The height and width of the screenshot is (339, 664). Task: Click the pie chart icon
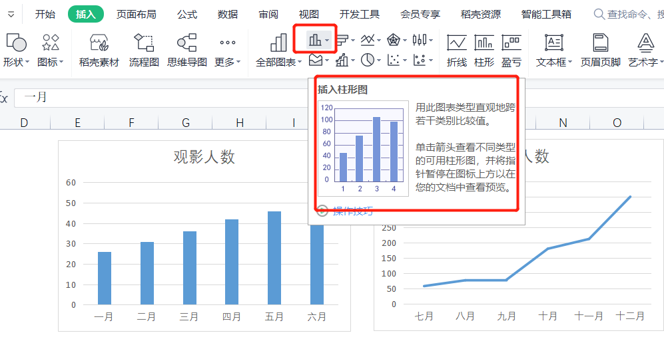tap(367, 60)
